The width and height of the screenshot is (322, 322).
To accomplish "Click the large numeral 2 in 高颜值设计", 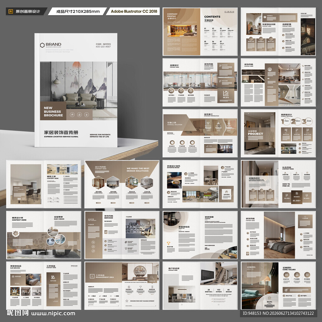I will (293, 121).
